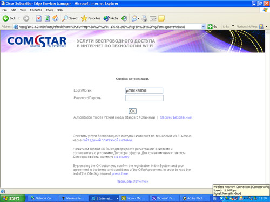Open the Windows start button
The image size is (270, 202).
coord(12,198)
